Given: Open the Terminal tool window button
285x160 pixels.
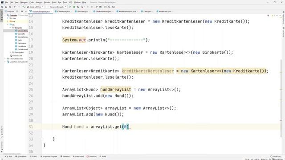Looking at the screenshot, I should tap(65, 156).
